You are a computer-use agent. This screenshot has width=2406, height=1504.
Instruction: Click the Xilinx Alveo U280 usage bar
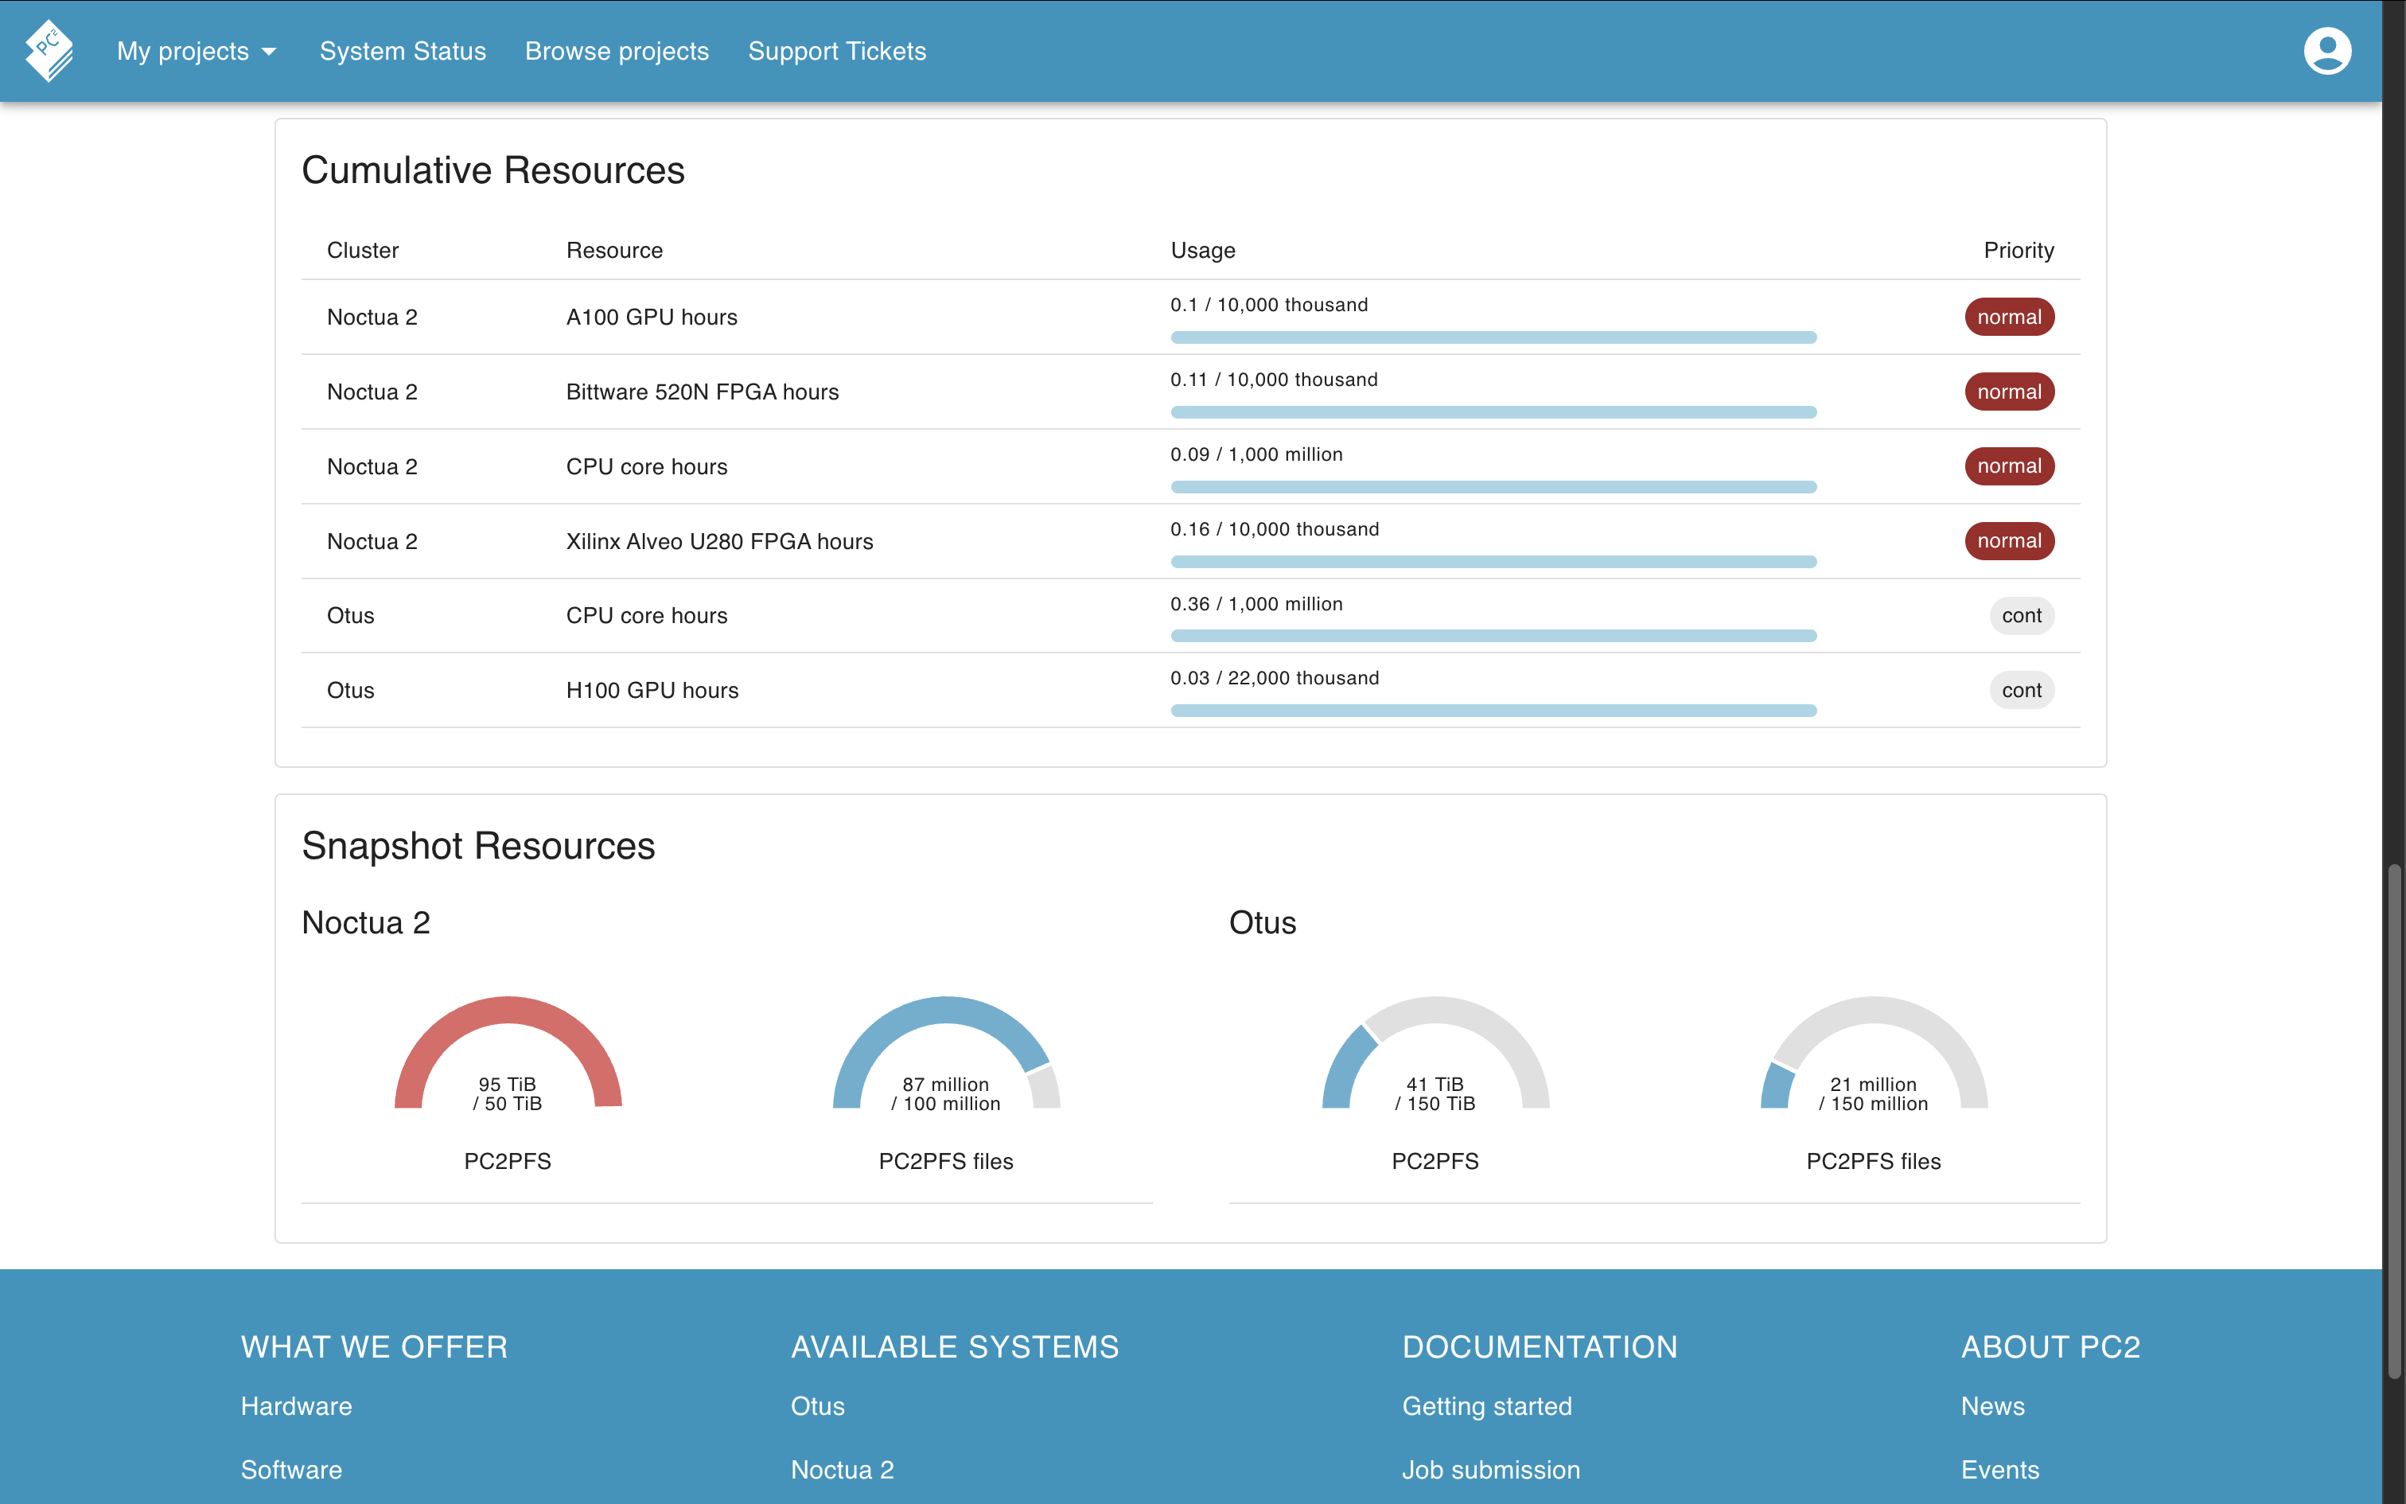click(1493, 561)
